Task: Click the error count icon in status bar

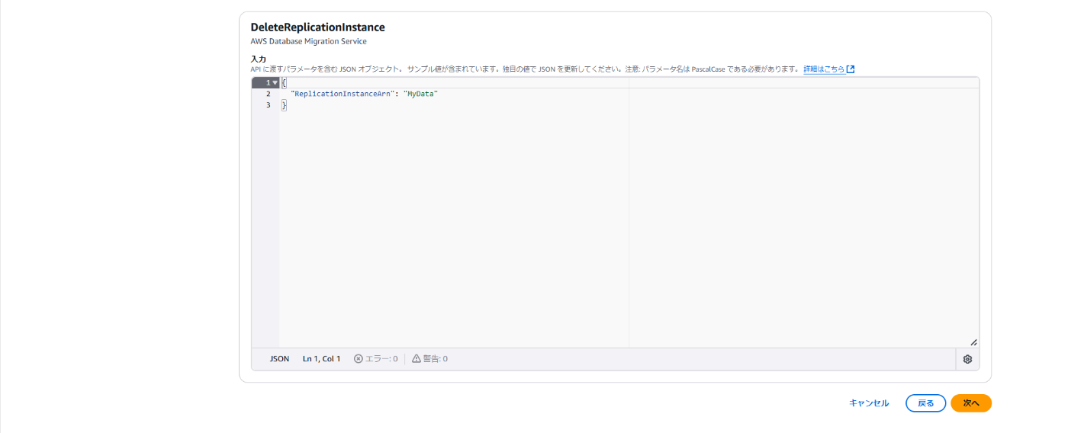Action: point(358,358)
